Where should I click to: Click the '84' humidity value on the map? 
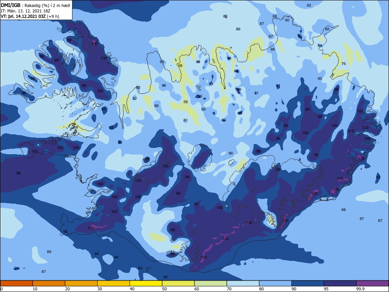coord(320,46)
